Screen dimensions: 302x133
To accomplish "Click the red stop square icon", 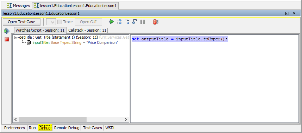I will (7, 39).
